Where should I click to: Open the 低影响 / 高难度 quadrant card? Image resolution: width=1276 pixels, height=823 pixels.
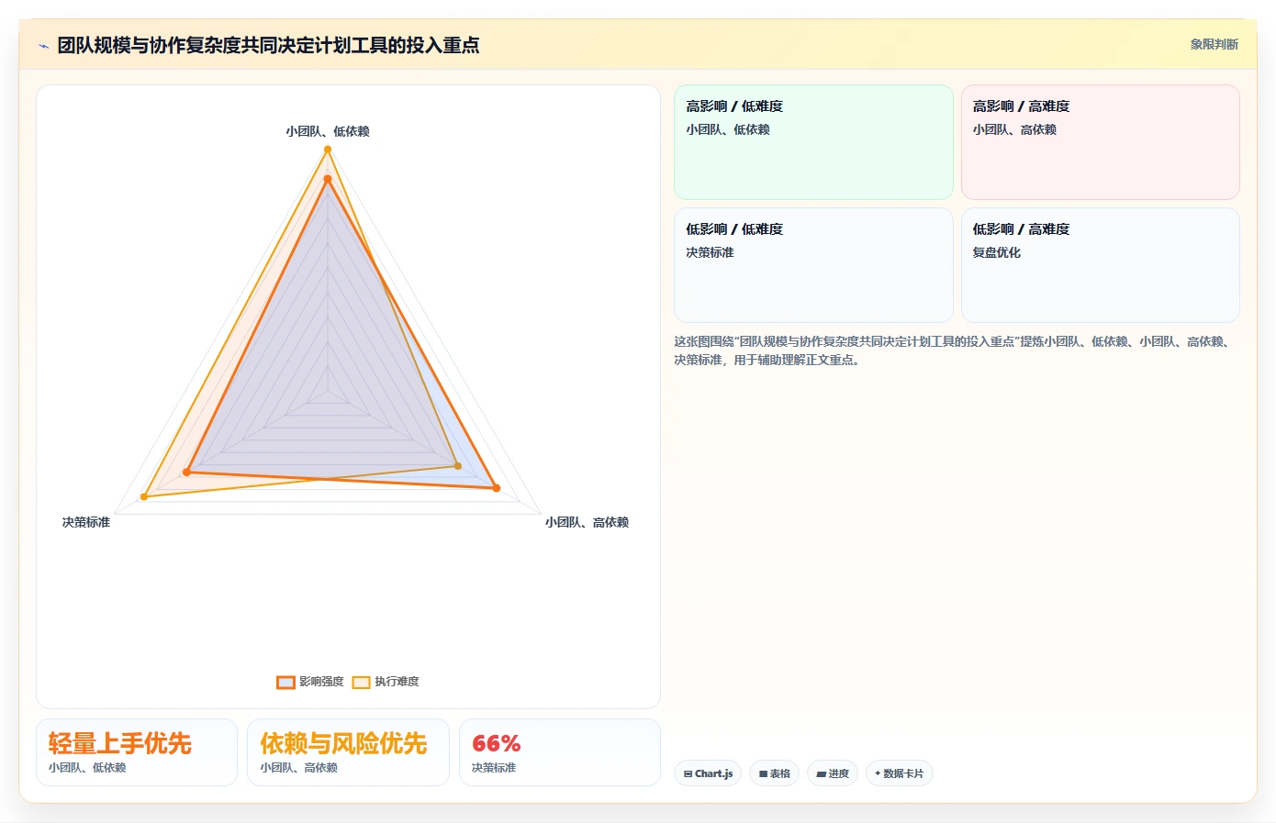(1100, 265)
